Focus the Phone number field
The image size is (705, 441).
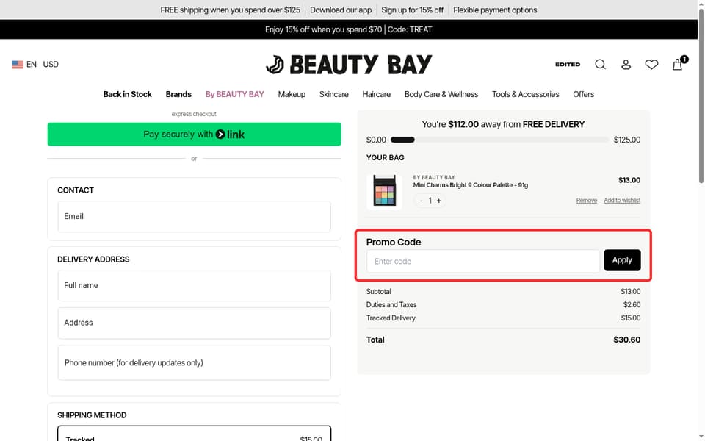click(194, 362)
